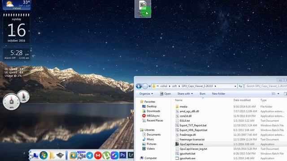Click the clock gadget showing 5:28
Image resolution: width=287 pixels, height=161 pixels.
pos(17,55)
